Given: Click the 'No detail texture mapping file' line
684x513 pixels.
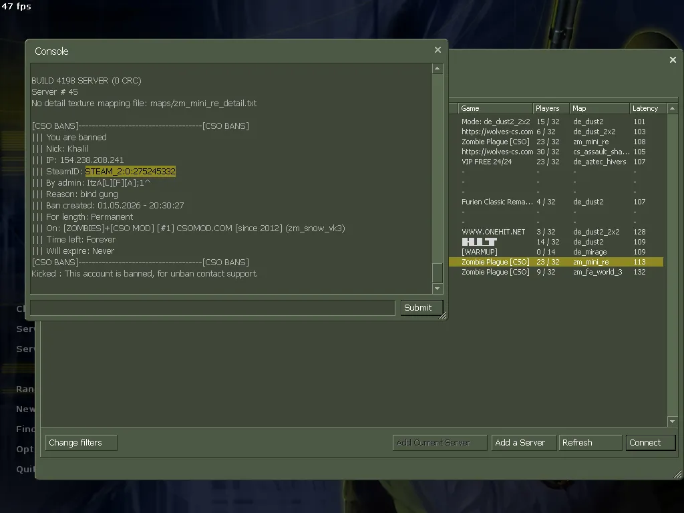Looking at the screenshot, I should 144,104.
